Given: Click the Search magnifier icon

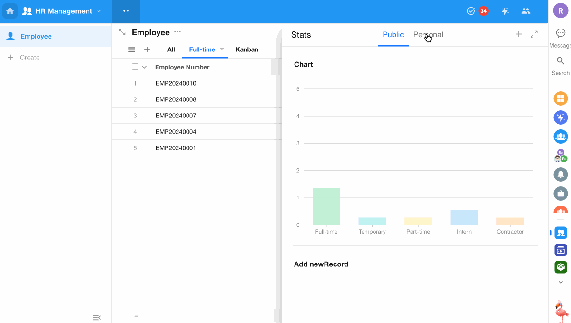Looking at the screenshot, I should (x=561, y=61).
